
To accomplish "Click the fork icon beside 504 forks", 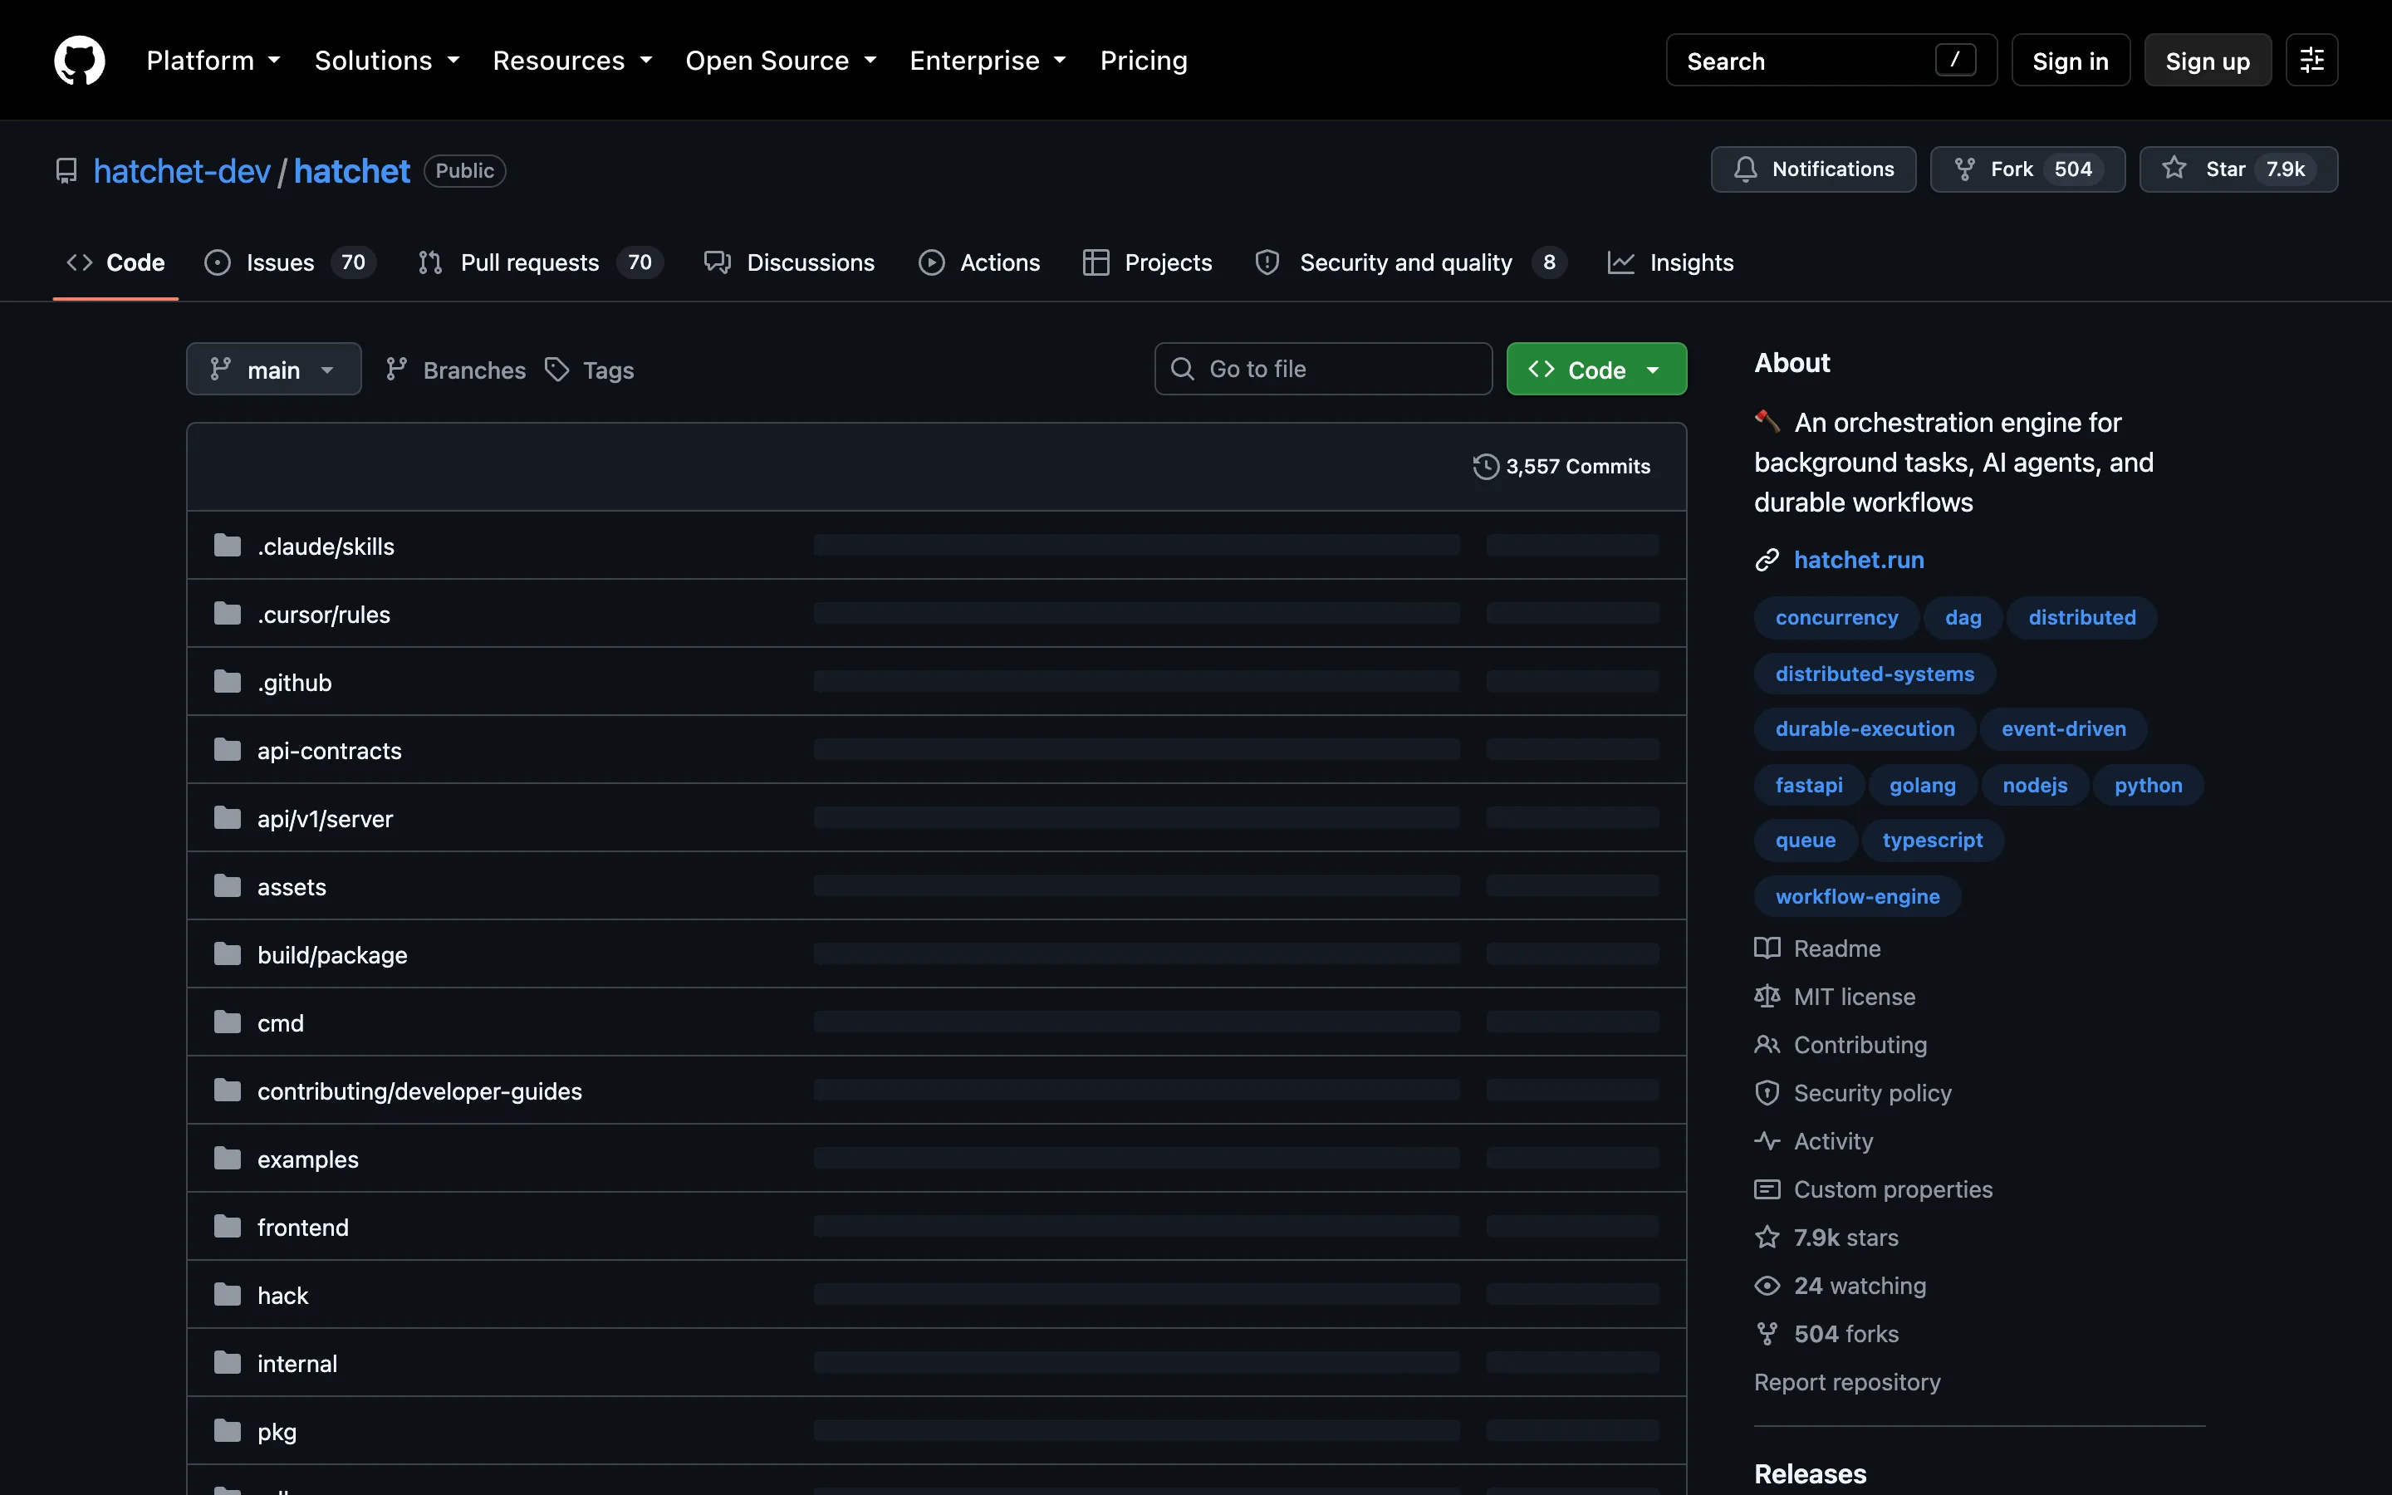I will [x=1767, y=1334].
